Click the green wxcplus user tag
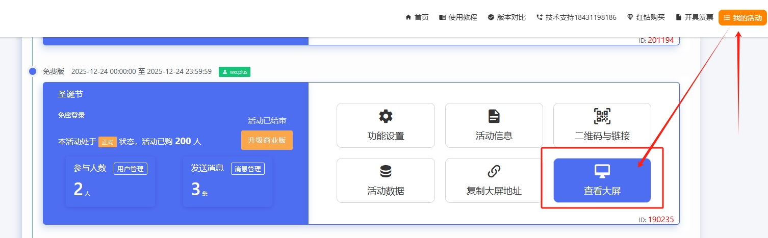768x238 pixels. tap(235, 72)
